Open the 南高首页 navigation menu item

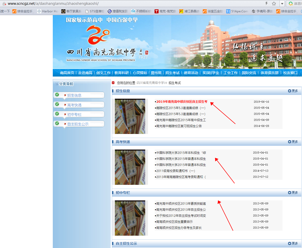coord(67,73)
